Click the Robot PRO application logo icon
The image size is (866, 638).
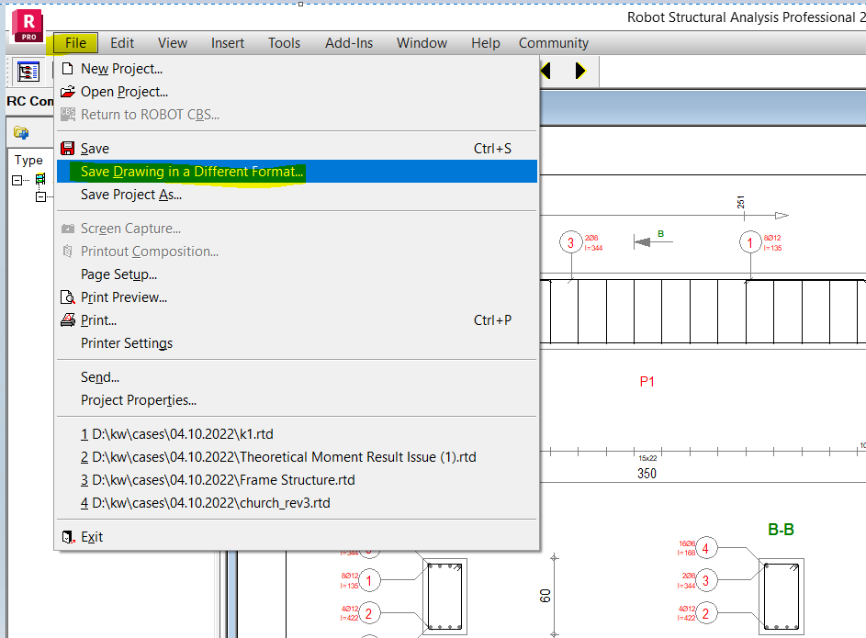pyautogui.click(x=26, y=23)
